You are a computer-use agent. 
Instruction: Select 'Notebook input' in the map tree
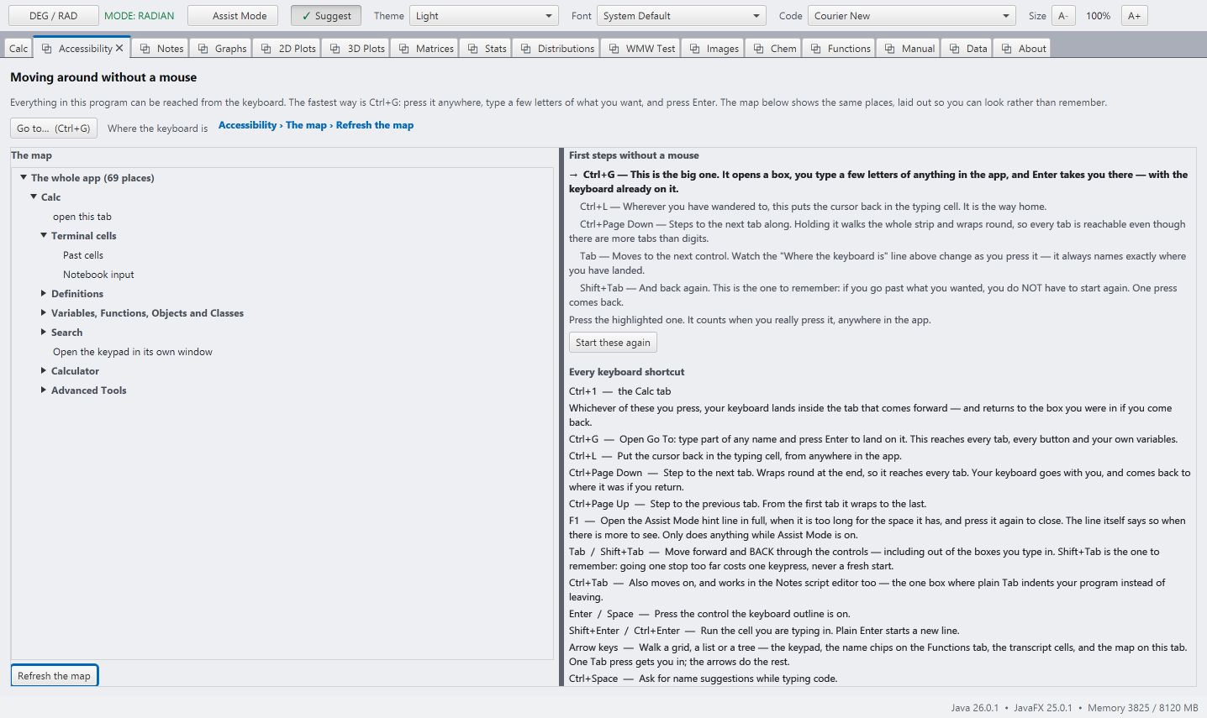[98, 275]
